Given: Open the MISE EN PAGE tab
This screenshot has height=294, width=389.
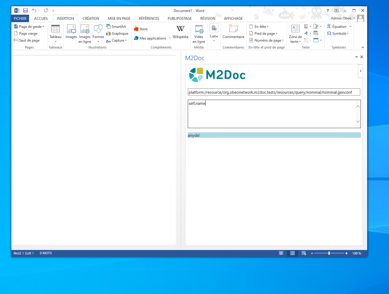Looking at the screenshot, I should [x=119, y=19].
